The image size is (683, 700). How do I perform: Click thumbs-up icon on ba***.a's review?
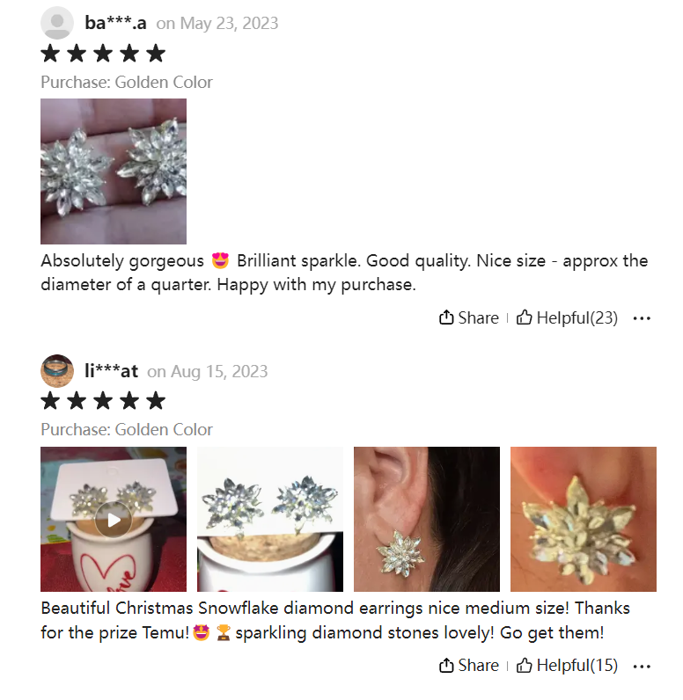pyautogui.click(x=524, y=317)
